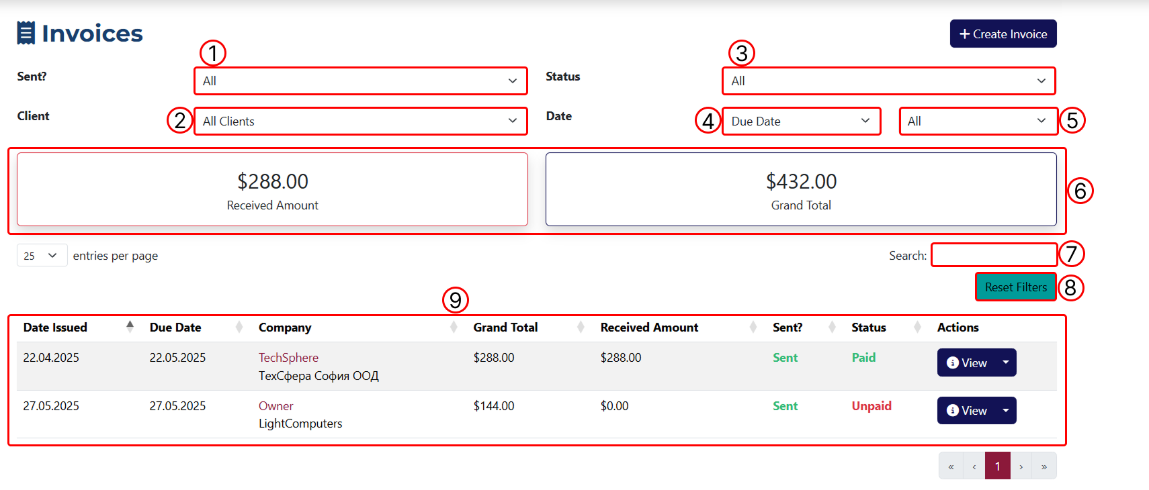Viewport: 1149px width, 490px height.
Task: Click the $0.00 received amount cell
Action: [615, 406]
